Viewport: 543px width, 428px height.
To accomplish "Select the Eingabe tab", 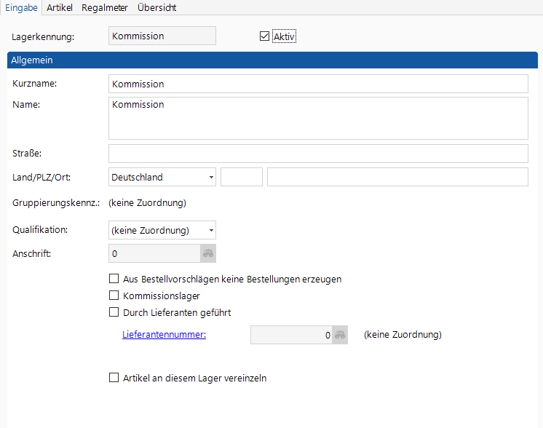I will [22, 8].
